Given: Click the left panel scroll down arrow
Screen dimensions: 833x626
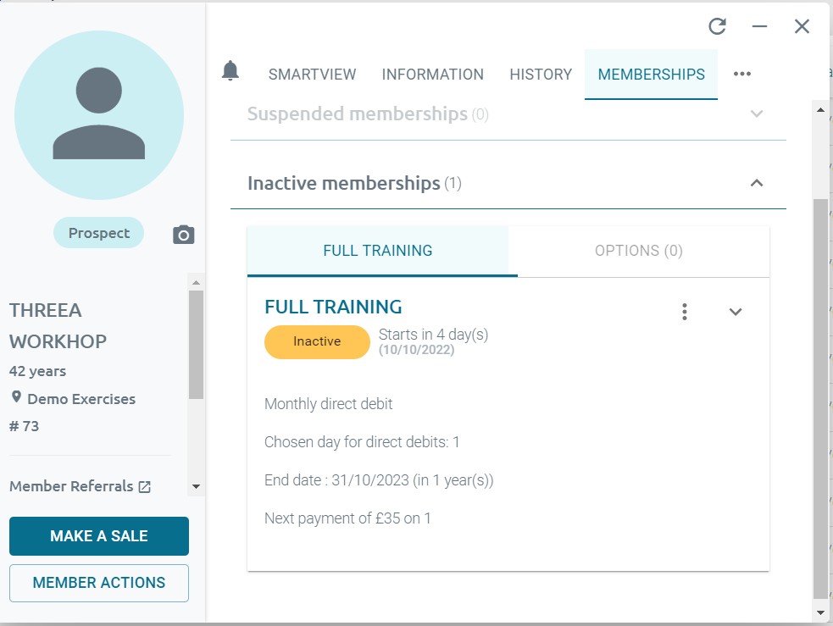Looking at the screenshot, I should (x=196, y=487).
